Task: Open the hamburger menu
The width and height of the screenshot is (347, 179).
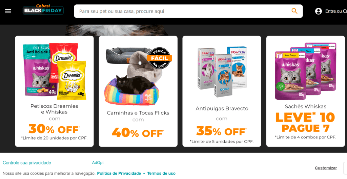Action: pos(8,11)
